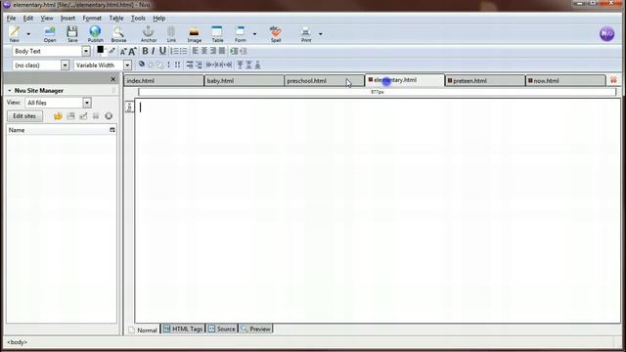The width and height of the screenshot is (626, 352).
Task: Click the smaller font size icon
Action: [x=123, y=51]
